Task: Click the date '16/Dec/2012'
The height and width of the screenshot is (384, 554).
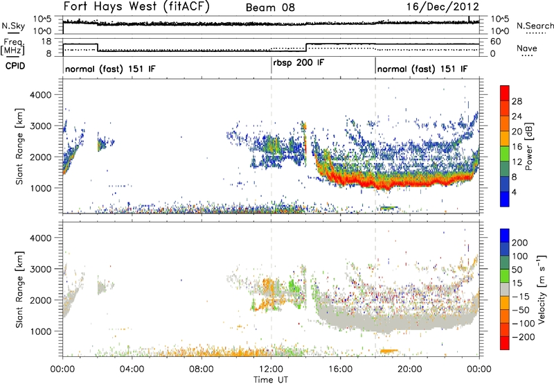Action: click(443, 6)
